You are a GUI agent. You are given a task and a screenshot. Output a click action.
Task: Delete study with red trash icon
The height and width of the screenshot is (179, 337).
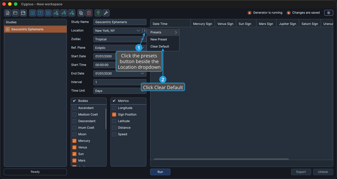89,13
